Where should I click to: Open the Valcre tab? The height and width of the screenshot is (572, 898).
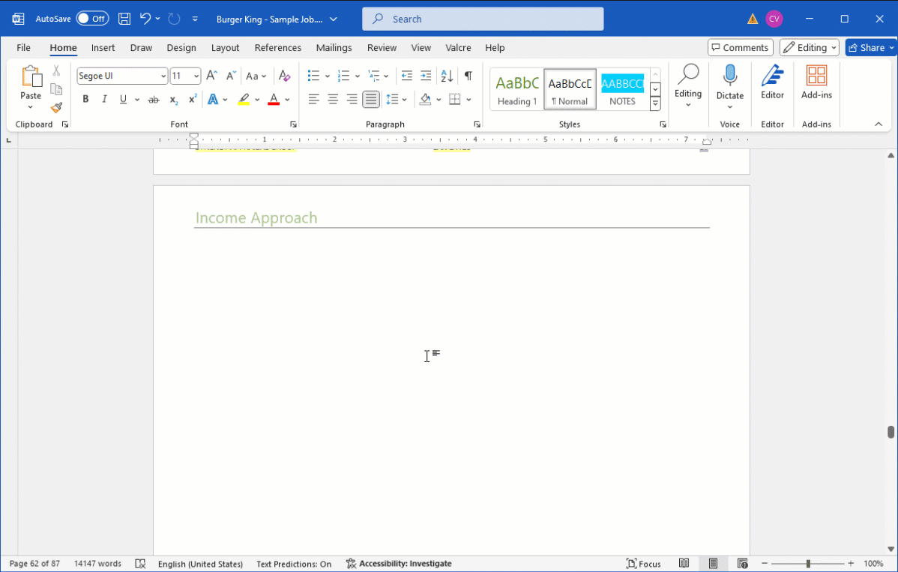[x=458, y=47]
